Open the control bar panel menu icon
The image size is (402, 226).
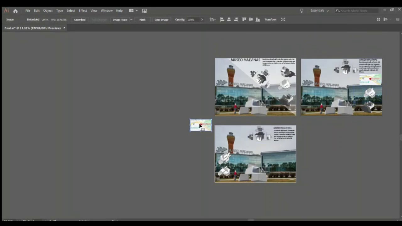(x=398, y=19)
